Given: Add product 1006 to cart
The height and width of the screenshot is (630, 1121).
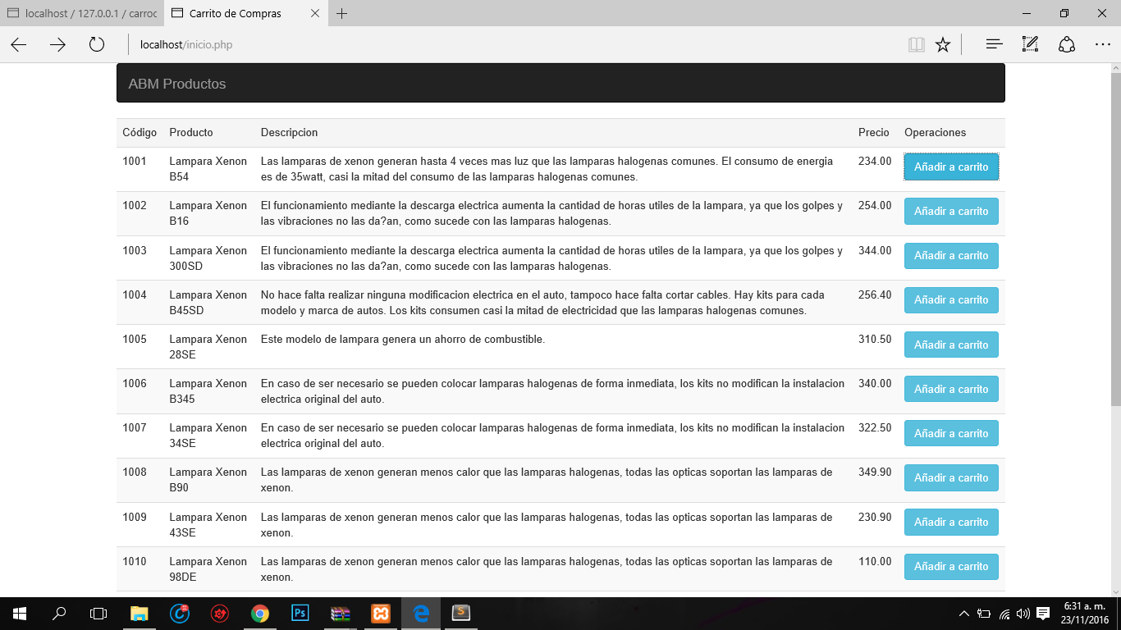Looking at the screenshot, I should pyautogui.click(x=951, y=389).
